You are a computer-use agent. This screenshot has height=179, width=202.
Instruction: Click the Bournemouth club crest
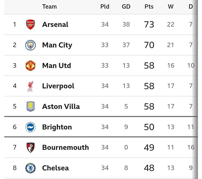coord(30,147)
